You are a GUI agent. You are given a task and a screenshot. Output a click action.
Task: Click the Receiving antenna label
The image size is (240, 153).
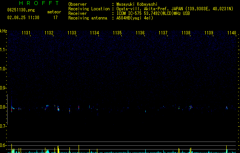tap(88, 18)
